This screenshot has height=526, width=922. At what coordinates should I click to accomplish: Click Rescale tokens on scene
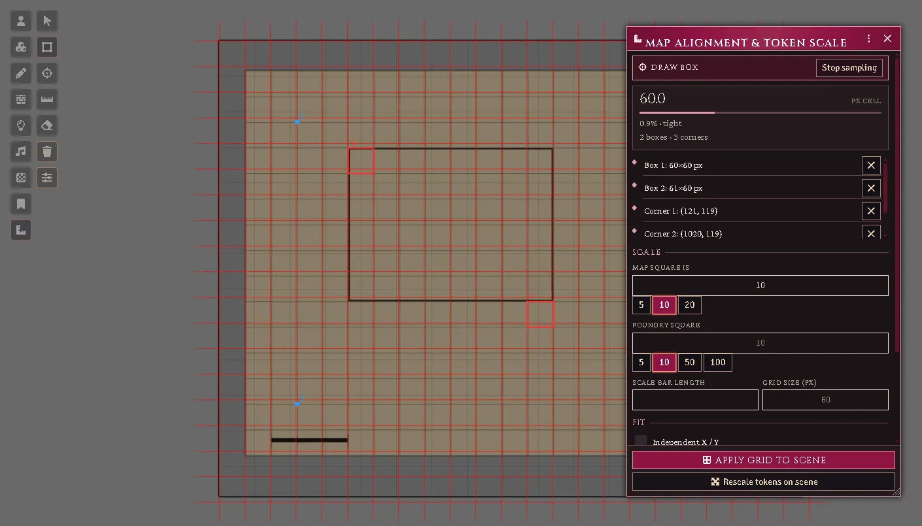tap(763, 482)
